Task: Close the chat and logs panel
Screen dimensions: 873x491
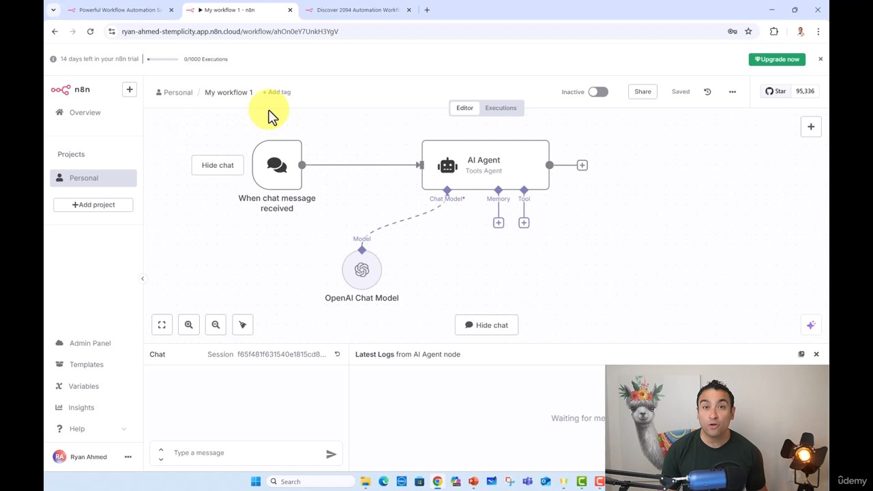Action: point(816,355)
